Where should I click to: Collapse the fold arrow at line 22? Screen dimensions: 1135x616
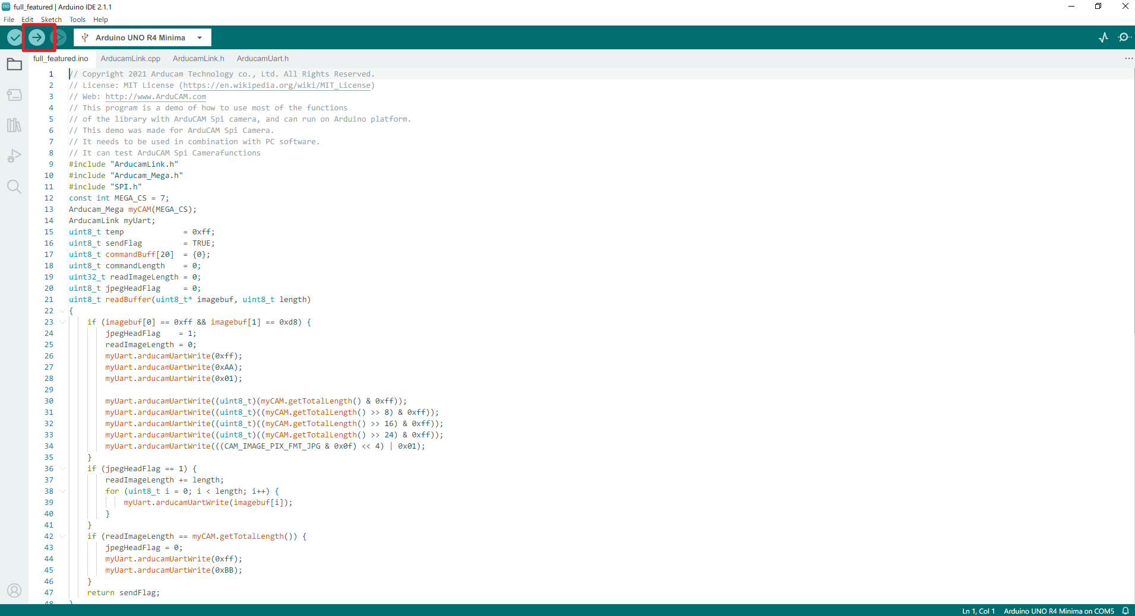tap(62, 311)
